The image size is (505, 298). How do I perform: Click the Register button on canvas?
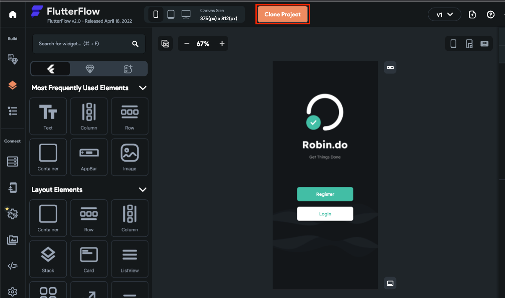(x=325, y=194)
